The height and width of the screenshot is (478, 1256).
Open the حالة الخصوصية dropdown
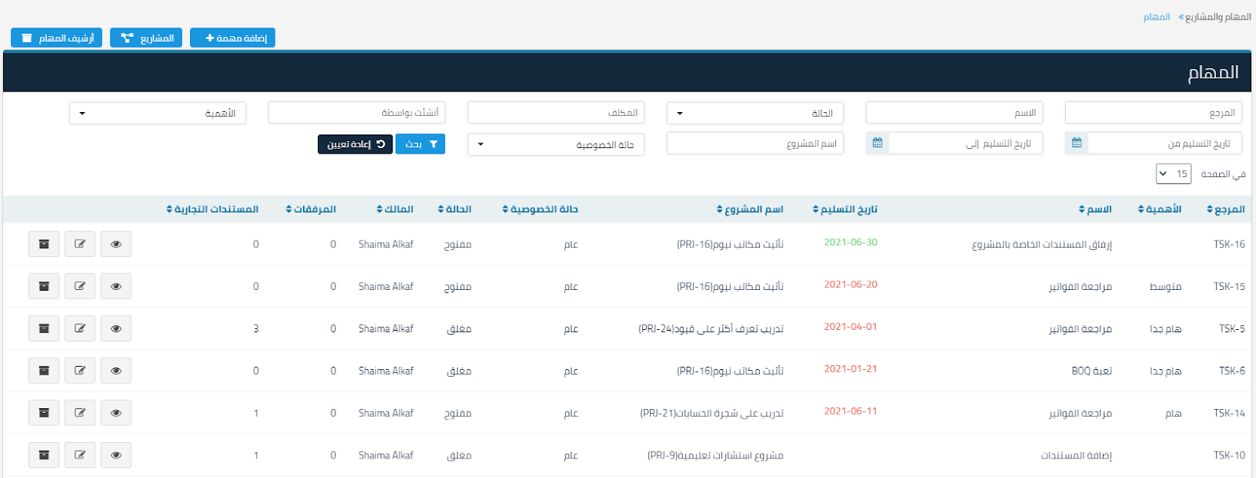[555, 145]
